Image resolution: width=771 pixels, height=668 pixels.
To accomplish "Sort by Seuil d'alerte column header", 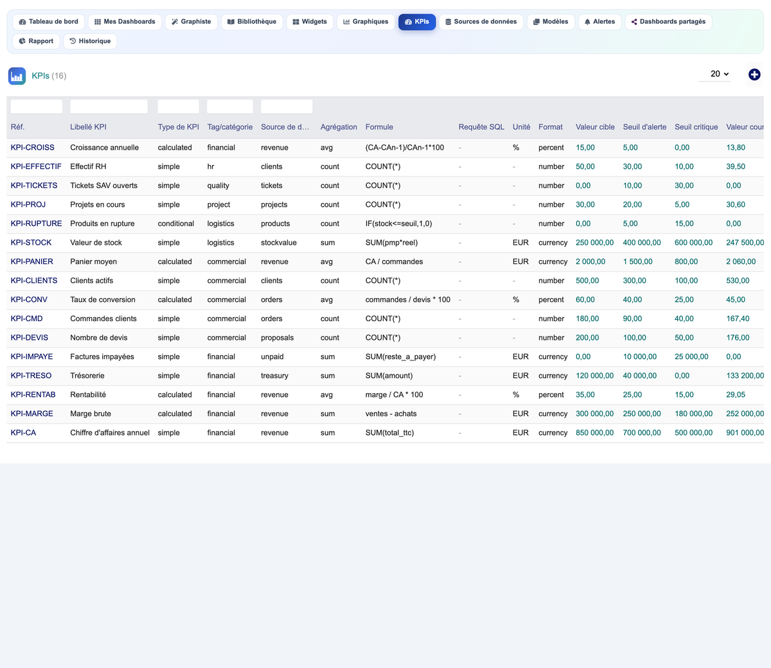I will pos(644,127).
